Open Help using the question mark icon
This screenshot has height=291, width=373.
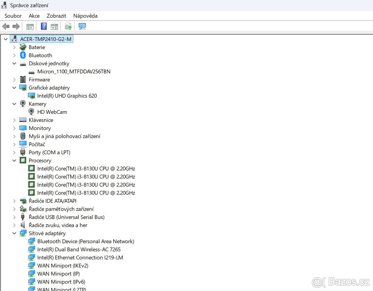[44, 26]
